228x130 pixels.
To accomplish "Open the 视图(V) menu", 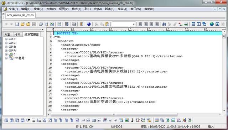I will [x=64, y=9].
